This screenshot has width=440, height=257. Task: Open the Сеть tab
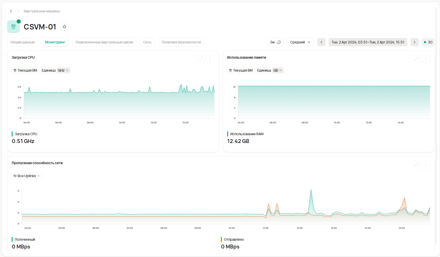147,42
